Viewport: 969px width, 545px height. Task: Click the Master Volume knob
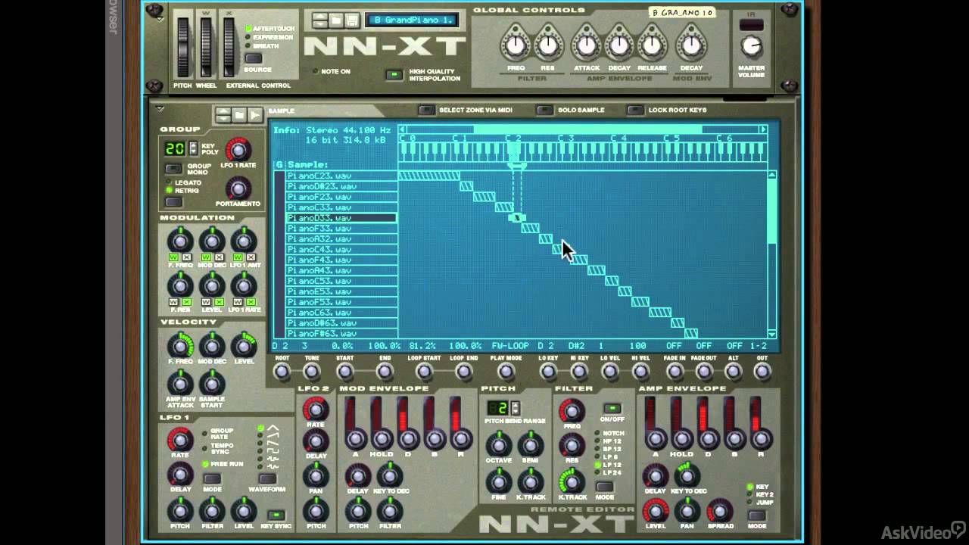pos(751,47)
